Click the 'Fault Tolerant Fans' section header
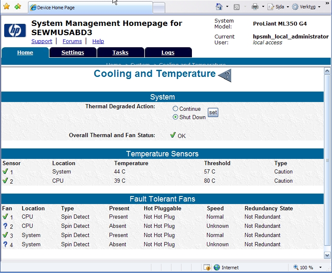 point(162,199)
